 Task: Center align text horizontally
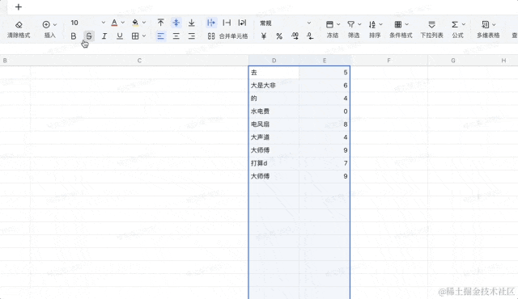(x=176, y=36)
